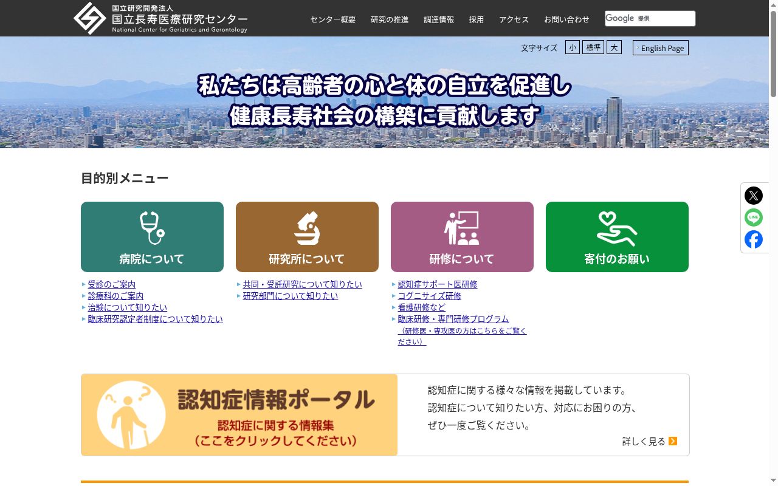This screenshot has width=778, height=486.
Task: Click the orange arrow beside 詳しく見る
Action: click(x=673, y=441)
